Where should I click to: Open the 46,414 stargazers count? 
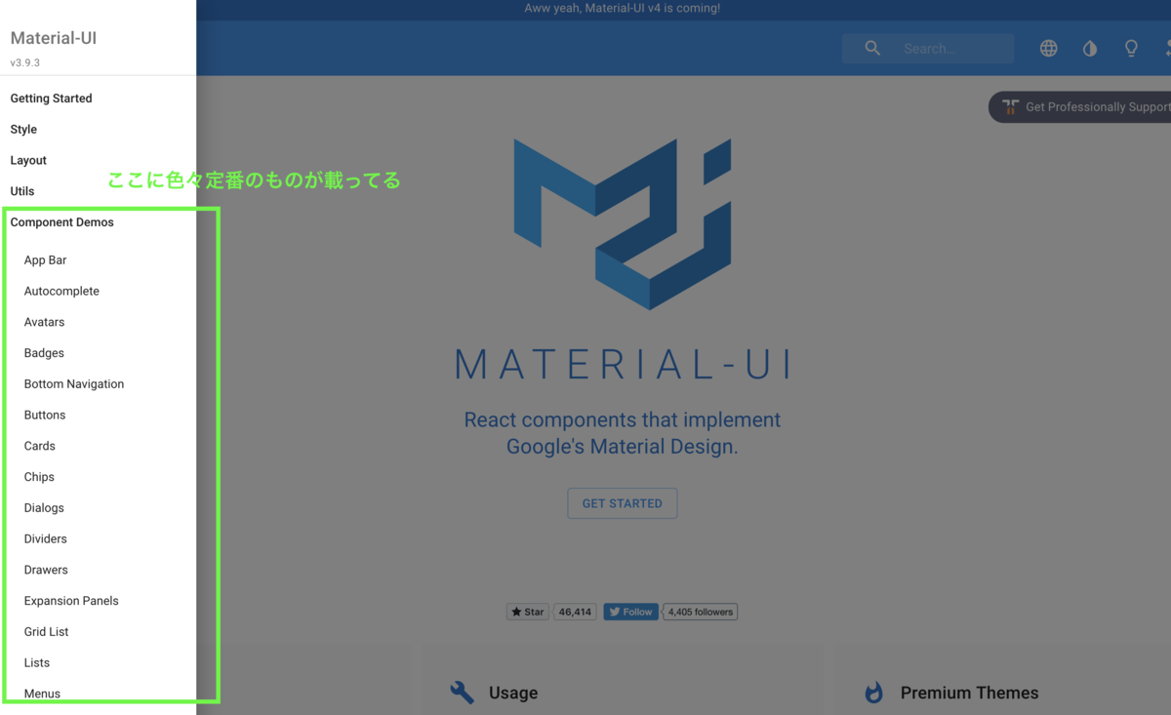pos(575,612)
